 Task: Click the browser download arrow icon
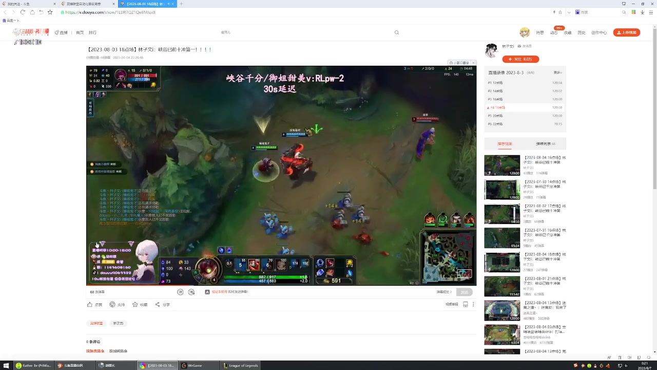[x=642, y=12]
